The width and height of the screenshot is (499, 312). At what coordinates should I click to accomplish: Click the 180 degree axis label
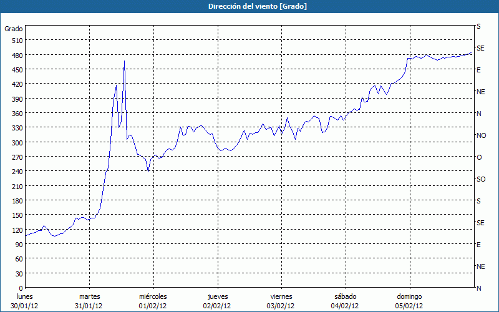coord(14,200)
